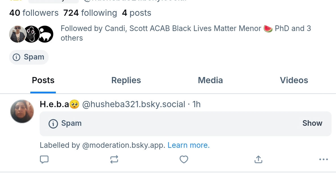
Task: Open the three-dot post options menu
Action: point(323,160)
